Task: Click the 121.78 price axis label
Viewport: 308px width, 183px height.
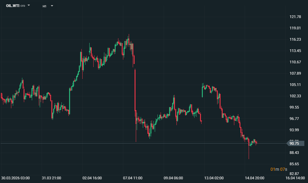Action: pyautogui.click(x=295, y=17)
